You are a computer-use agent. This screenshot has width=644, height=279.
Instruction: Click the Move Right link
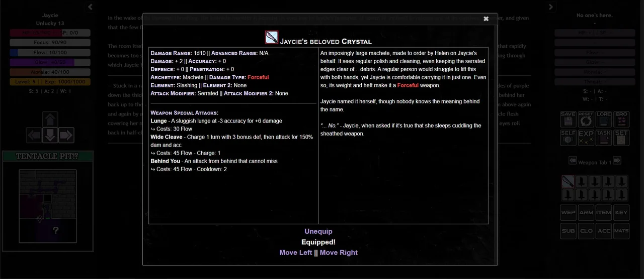click(x=339, y=252)
